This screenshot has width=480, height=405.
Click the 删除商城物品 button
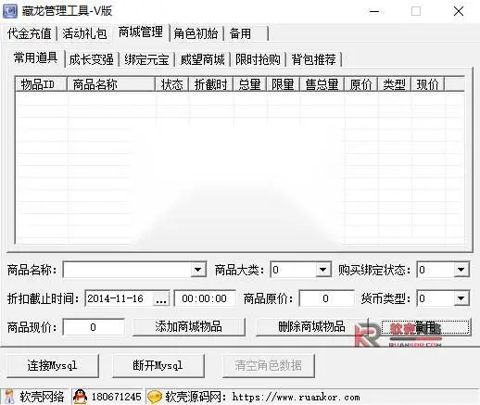point(312,326)
